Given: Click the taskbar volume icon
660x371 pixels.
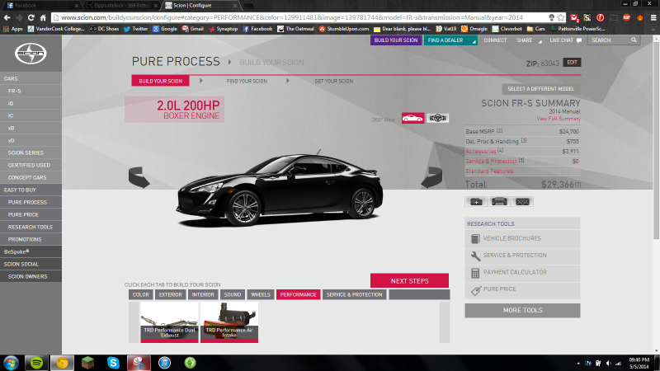Looking at the screenshot, I should pyautogui.click(x=608, y=363).
